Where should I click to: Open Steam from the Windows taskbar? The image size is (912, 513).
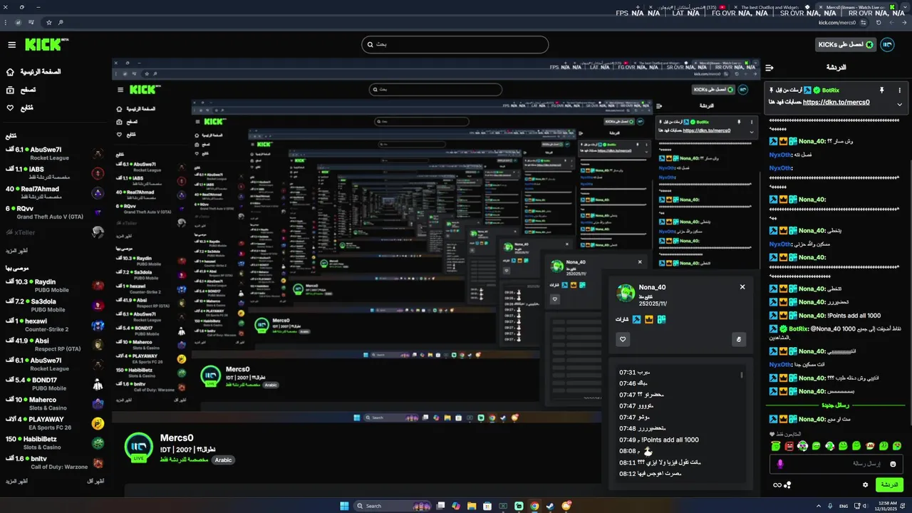550,506
